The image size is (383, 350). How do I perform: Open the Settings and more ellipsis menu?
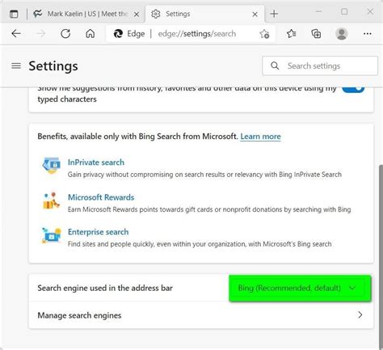click(368, 34)
